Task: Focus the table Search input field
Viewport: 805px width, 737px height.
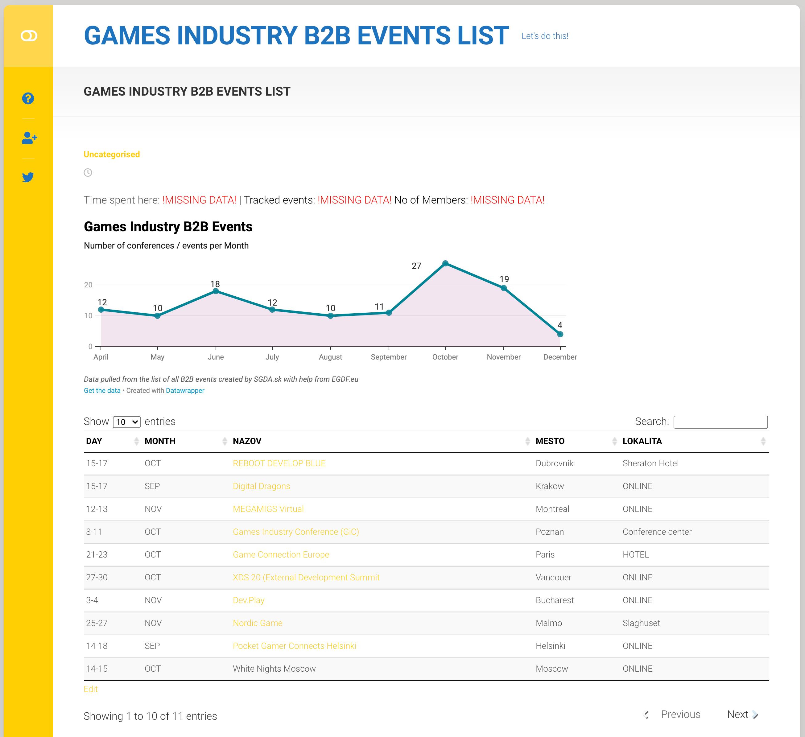Action: click(720, 422)
